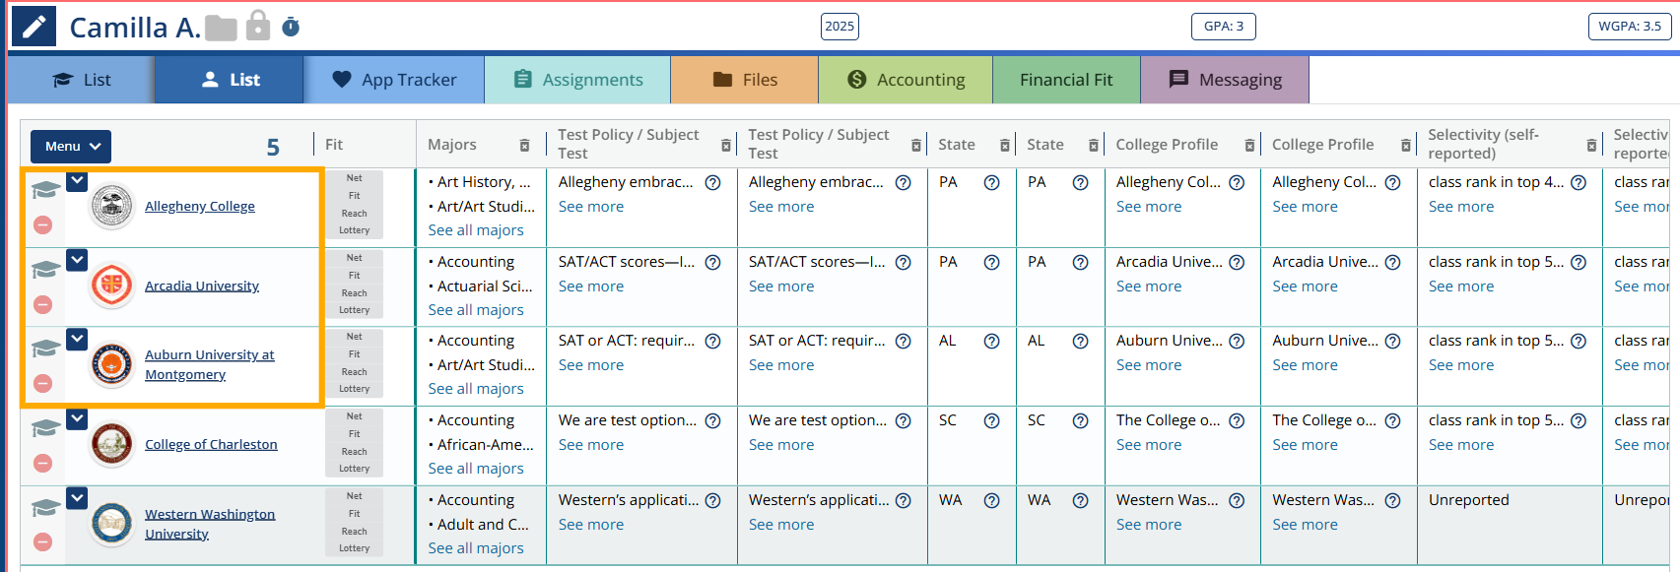
Task: Set Arcadia University fit to Lottery
Action: [x=355, y=310]
